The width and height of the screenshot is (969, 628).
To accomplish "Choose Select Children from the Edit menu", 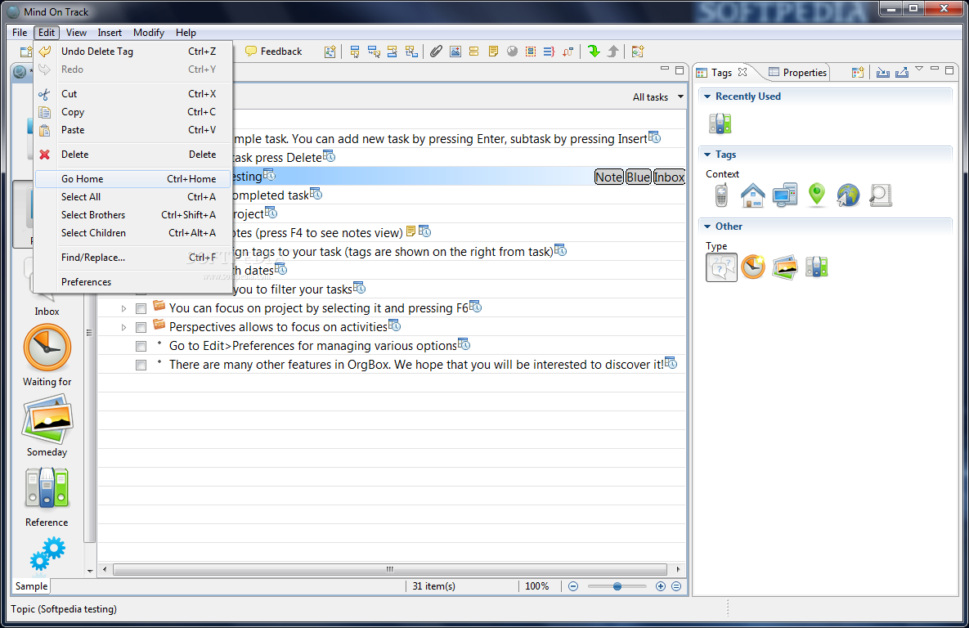I will tap(132, 232).
